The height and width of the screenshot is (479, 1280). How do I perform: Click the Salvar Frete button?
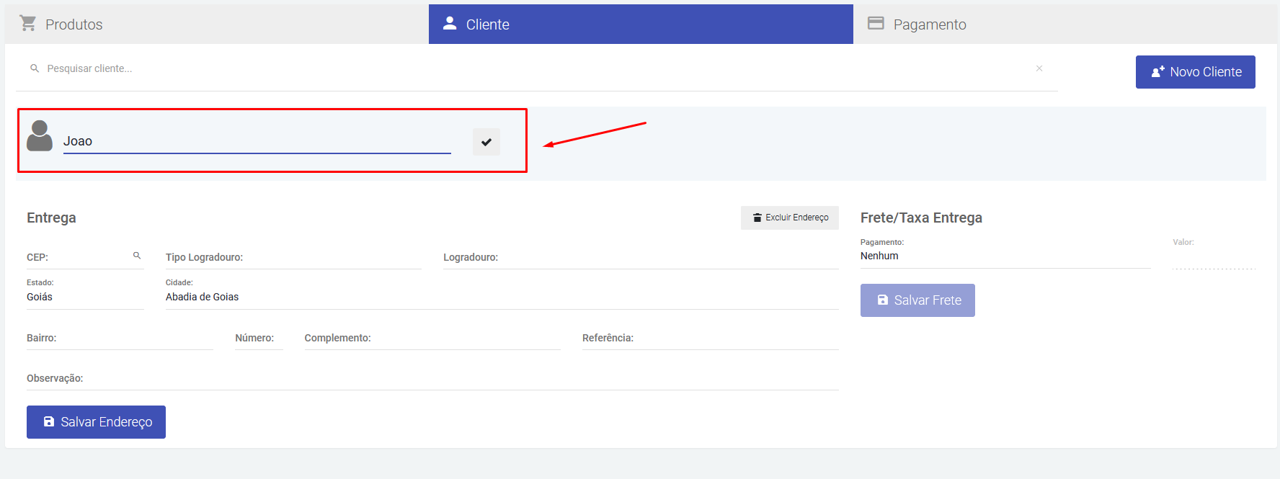(917, 300)
